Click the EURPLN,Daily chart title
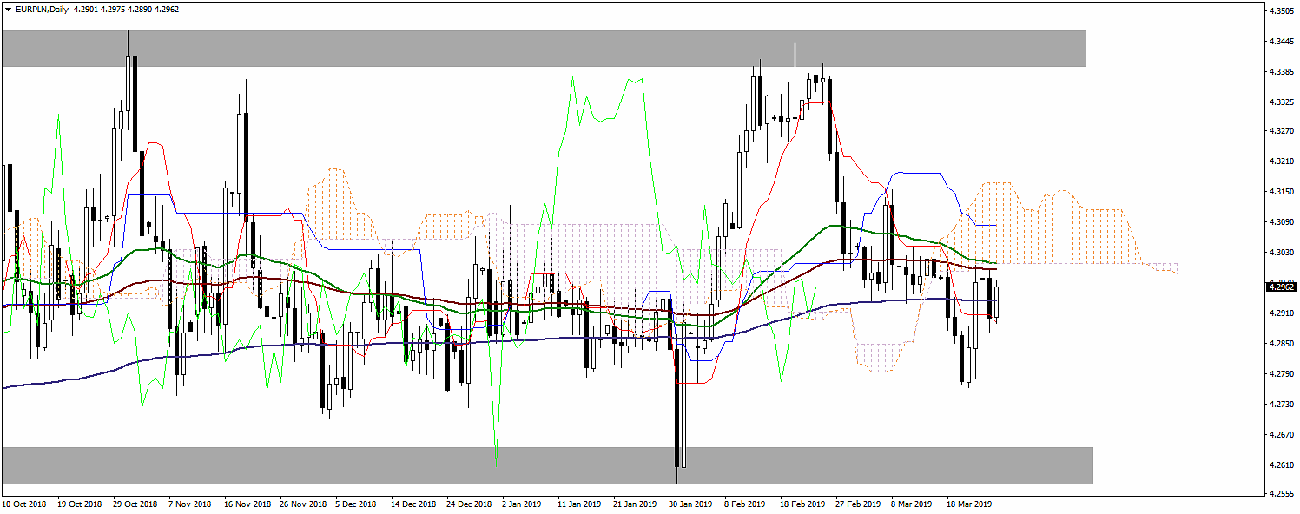This screenshot has width=1300, height=514. [41, 9]
